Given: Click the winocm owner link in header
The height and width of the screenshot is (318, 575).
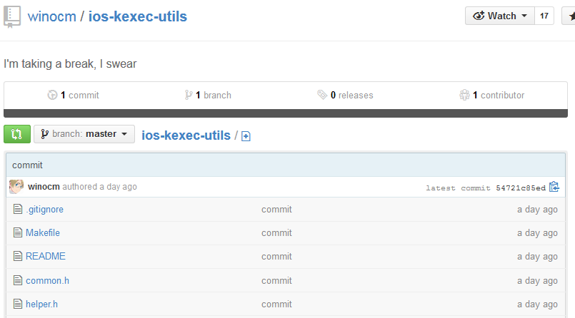Looking at the screenshot, I should click(51, 16).
